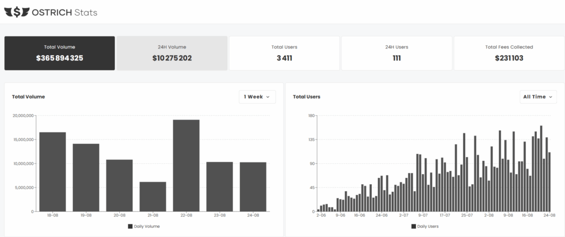Click the Ostrich winged dollar logo icon
The width and height of the screenshot is (565, 237).
coord(17,12)
